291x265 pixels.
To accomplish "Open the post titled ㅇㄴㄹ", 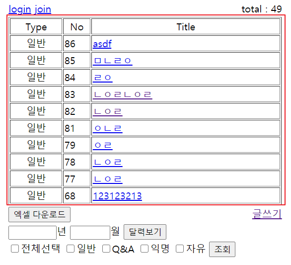I will pos(108,128).
